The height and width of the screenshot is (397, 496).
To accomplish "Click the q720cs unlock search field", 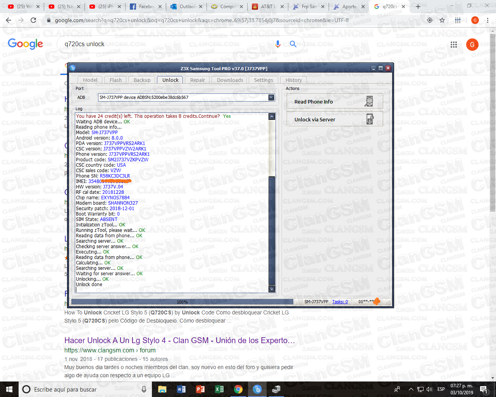I will tap(167, 44).
